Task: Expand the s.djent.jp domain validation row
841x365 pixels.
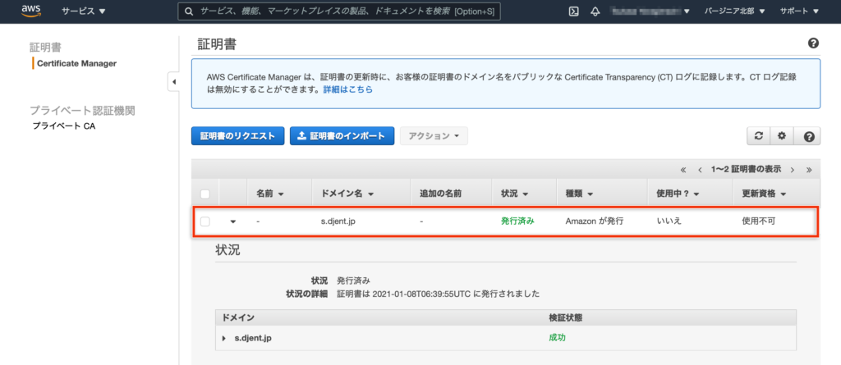Action: [223, 339]
